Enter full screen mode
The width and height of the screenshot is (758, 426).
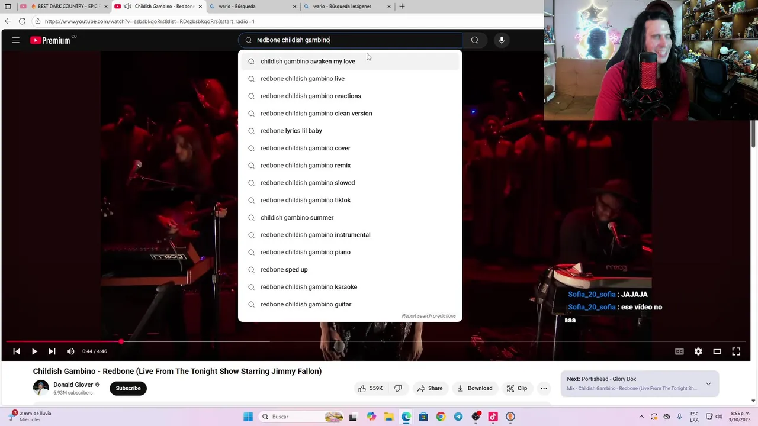[x=736, y=351]
